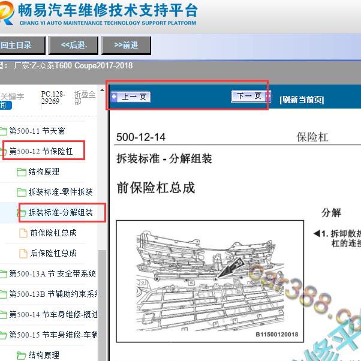Click the tree panel scrollbar thumb

(102, 305)
